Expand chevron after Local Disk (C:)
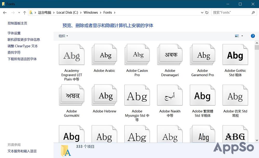The width and height of the screenshot is (259, 158). 81,12
